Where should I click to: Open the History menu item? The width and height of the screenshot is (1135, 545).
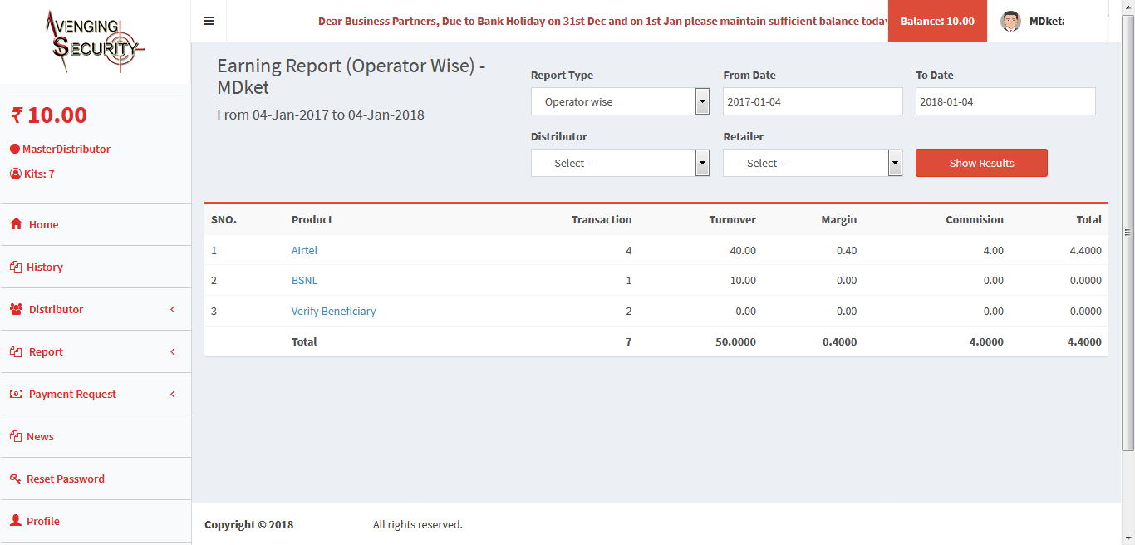[96, 267]
